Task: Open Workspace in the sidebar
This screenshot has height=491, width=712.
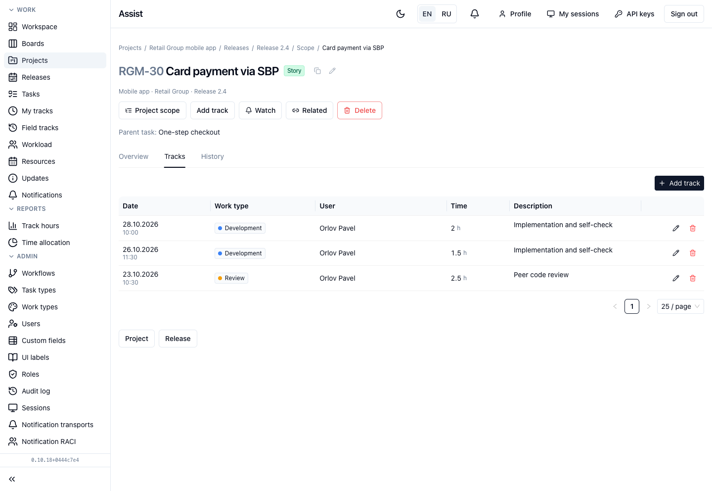Action: [55, 27]
